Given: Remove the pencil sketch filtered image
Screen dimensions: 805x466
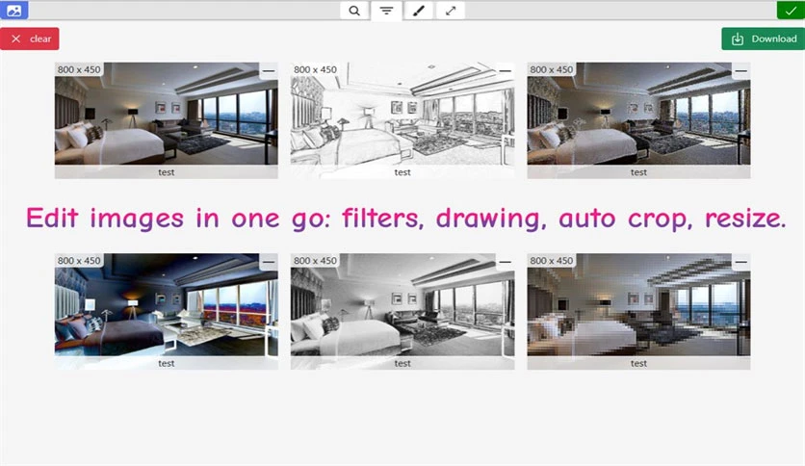Looking at the screenshot, I should (505, 71).
